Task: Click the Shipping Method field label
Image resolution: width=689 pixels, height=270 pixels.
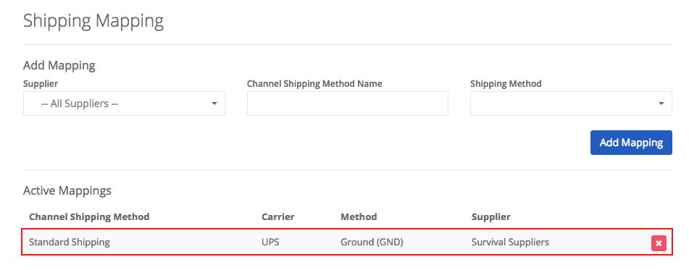Action: 506,83
